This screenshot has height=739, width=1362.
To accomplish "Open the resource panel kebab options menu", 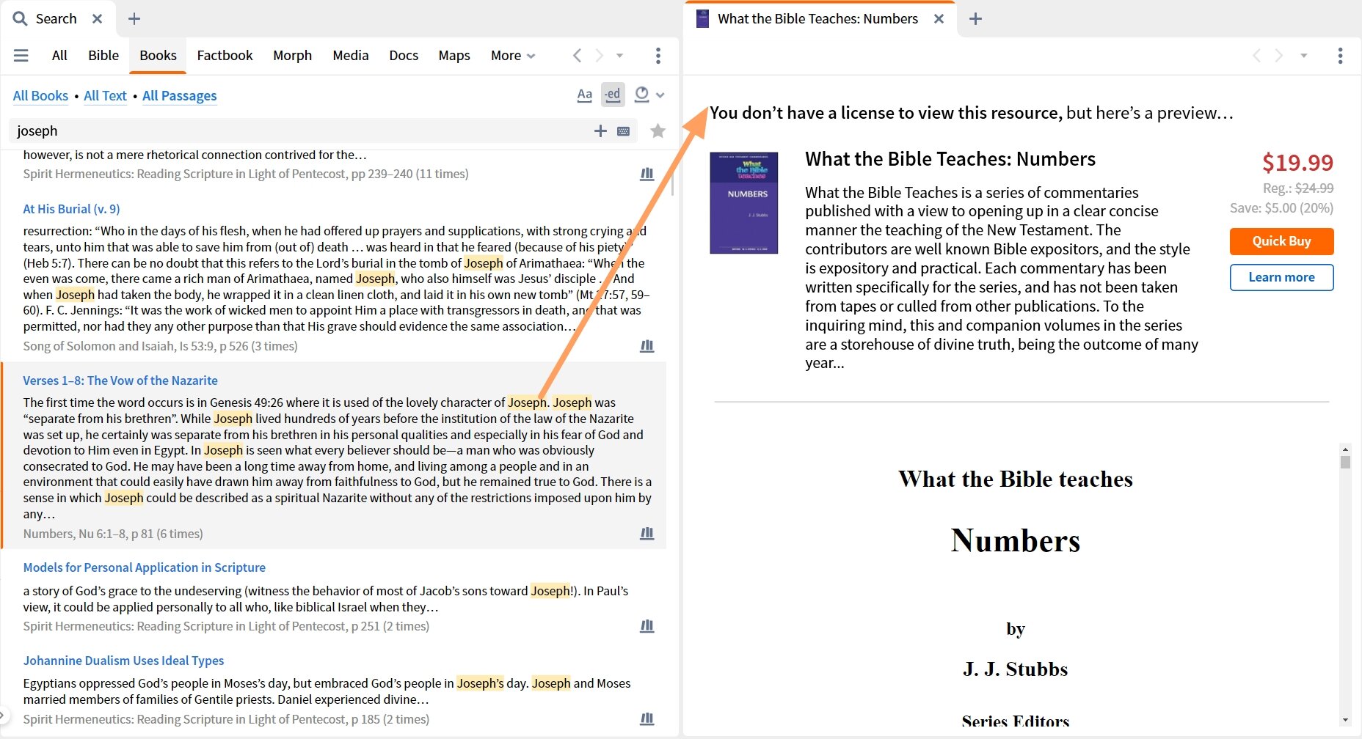I will pos(1340,56).
